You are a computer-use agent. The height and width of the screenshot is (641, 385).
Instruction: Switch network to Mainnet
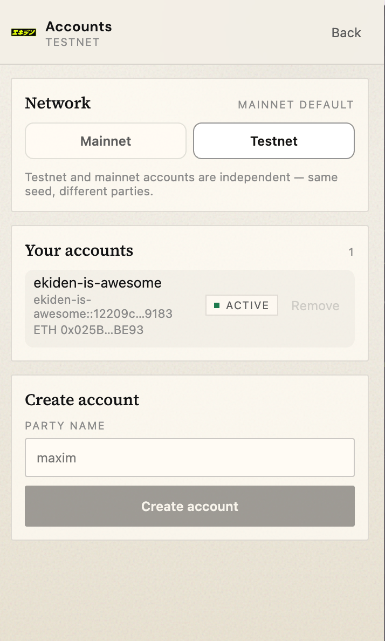(x=106, y=141)
